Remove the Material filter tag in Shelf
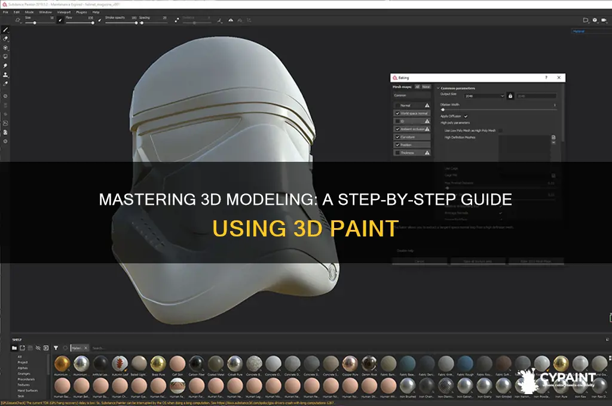 [86, 348]
